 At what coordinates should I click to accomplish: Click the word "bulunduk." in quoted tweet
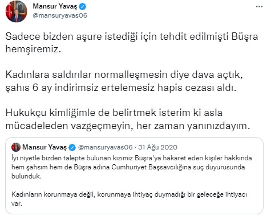point(26,176)
